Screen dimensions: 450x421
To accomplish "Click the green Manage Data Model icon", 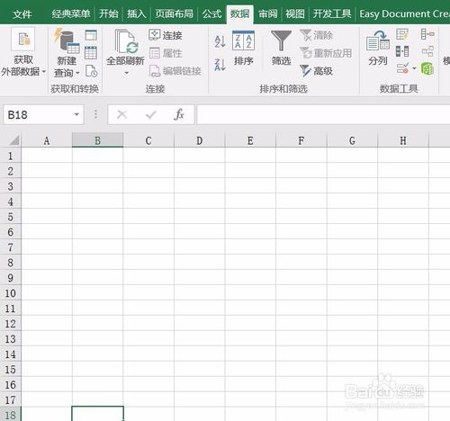I will [x=427, y=68].
